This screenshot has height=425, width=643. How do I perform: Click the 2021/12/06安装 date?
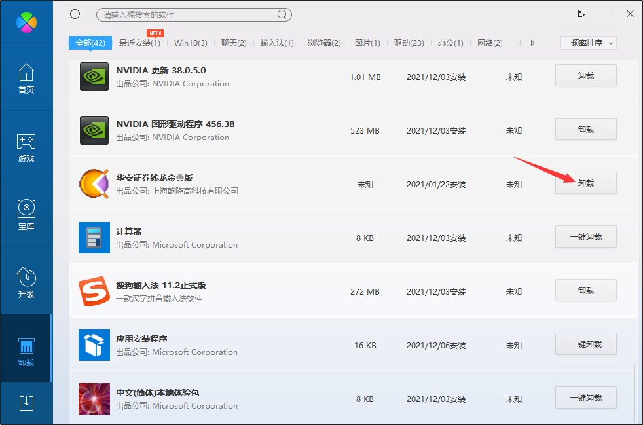tap(436, 346)
